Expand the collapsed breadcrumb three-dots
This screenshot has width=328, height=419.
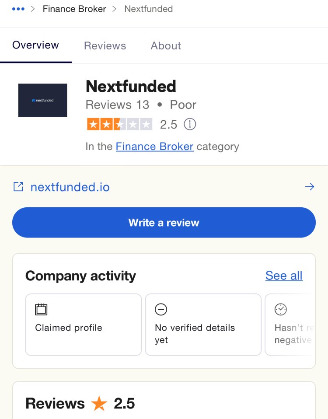click(18, 9)
